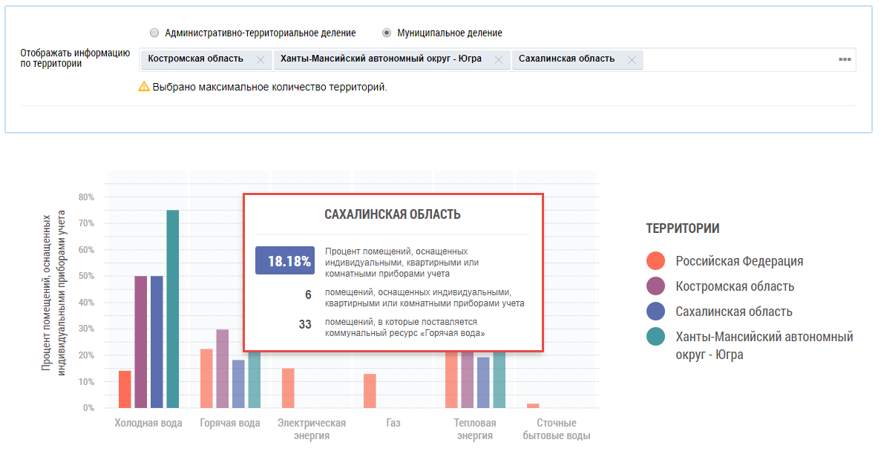The image size is (881, 451).
Task: Remove Сахалинская область territory tag
Action: [x=632, y=60]
